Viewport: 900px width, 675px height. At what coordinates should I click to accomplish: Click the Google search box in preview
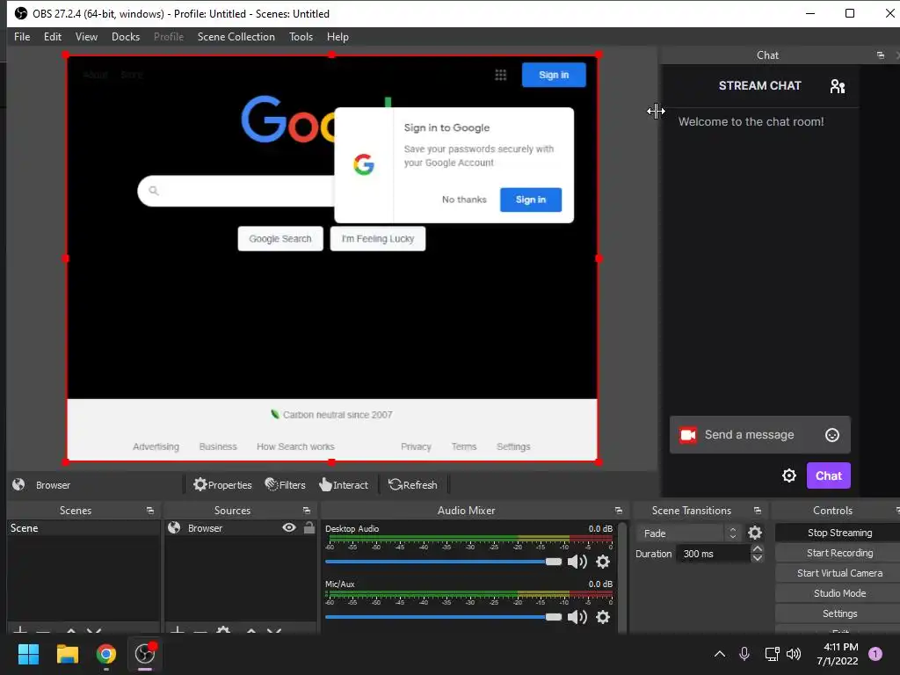tap(236, 191)
